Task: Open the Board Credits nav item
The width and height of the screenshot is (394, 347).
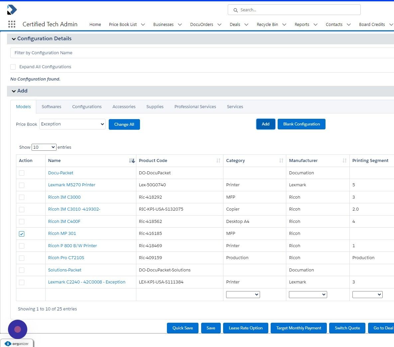Action: (x=372, y=24)
